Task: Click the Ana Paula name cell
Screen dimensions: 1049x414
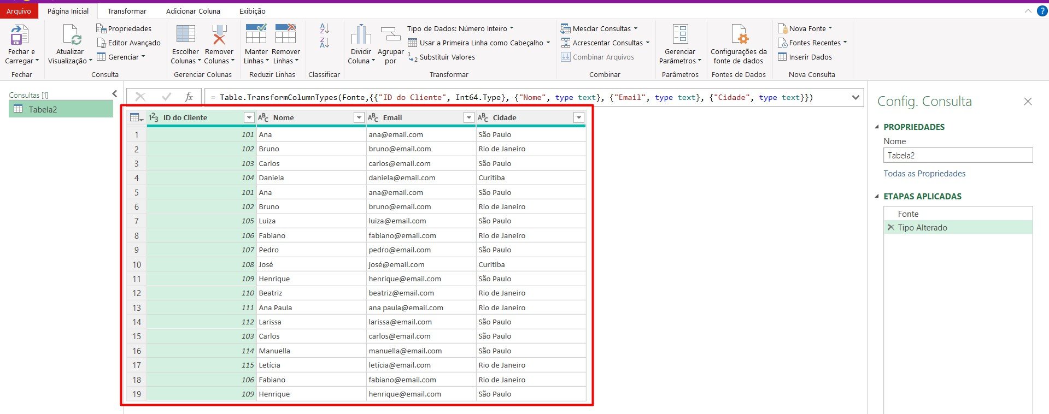Action: (x=311, y=307)
